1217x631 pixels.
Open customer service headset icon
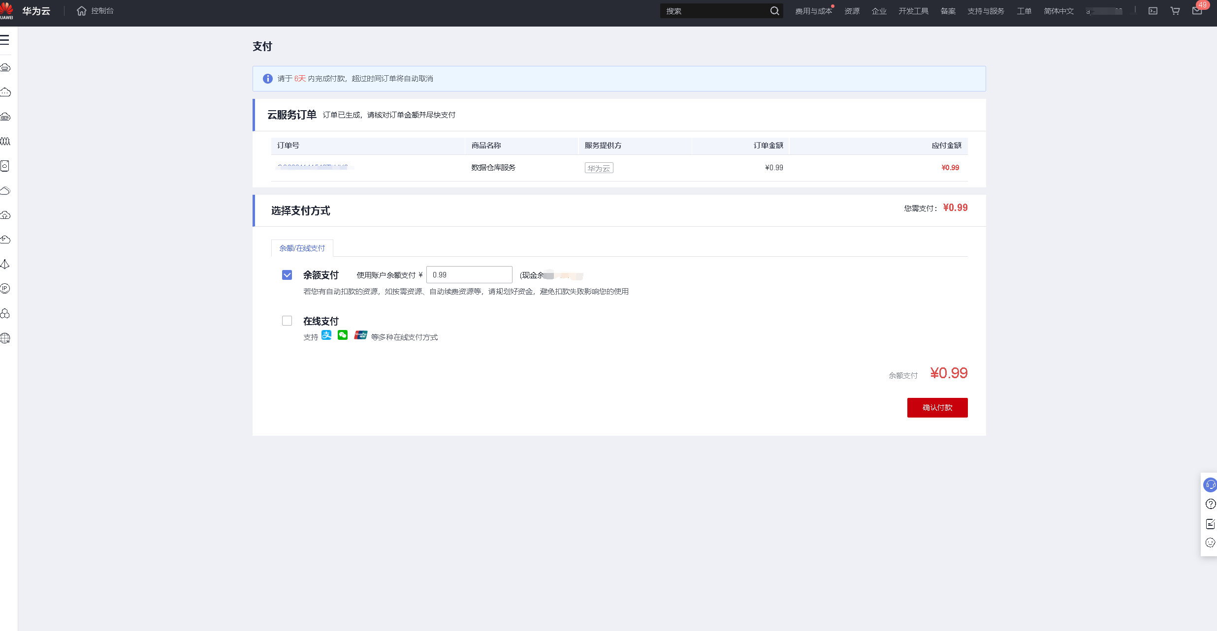pyautogui.click(x=1210, y=485)
